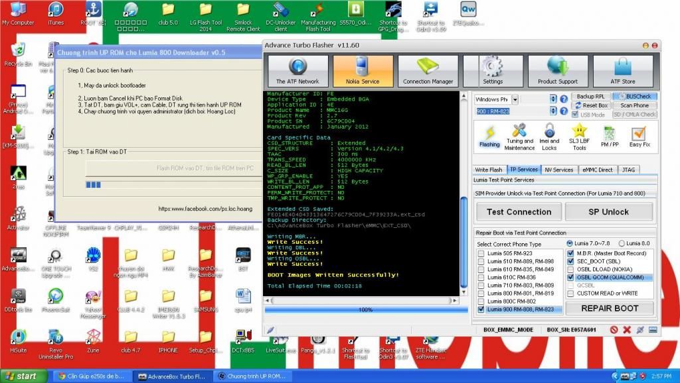Click the red X icon in status bar
The image size is (680, 383).
[627, 330]
